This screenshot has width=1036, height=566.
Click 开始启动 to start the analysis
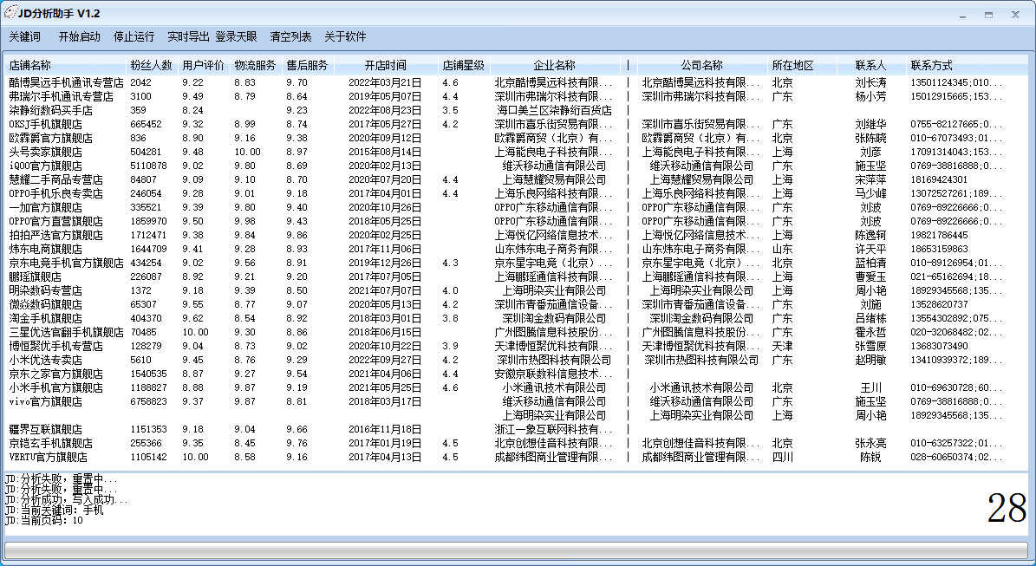(x=80, y=37)
